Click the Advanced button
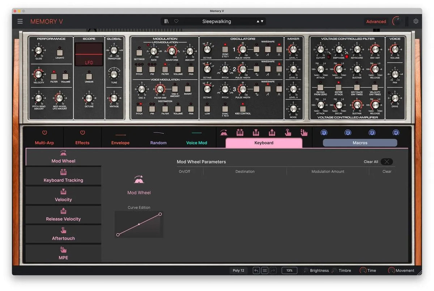The image size is (434, 291). (x=376, y=22)
